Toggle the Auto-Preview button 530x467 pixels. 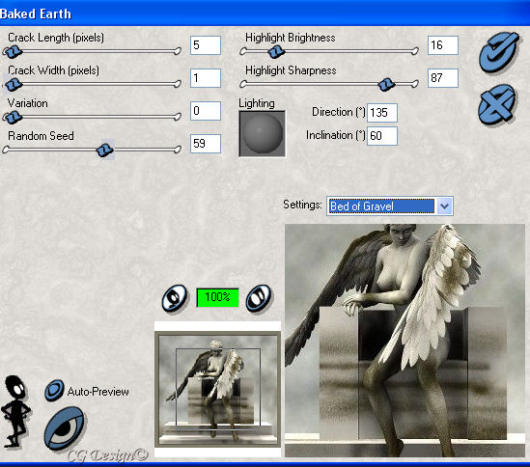pos(54,391)
